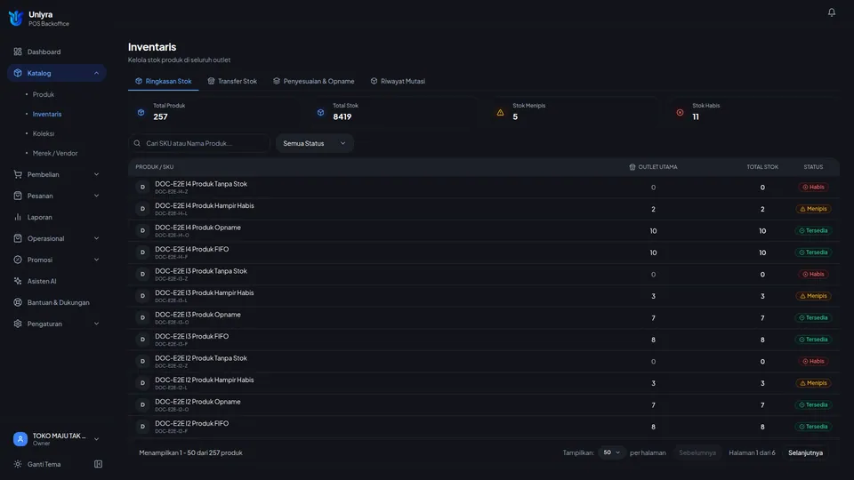854x480 pixels.
Task: Open the Produk submenu link
Action: tap(43, 95)
